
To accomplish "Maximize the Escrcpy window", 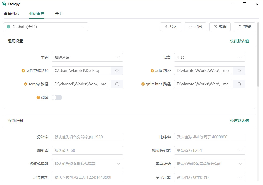I will 245,4.
